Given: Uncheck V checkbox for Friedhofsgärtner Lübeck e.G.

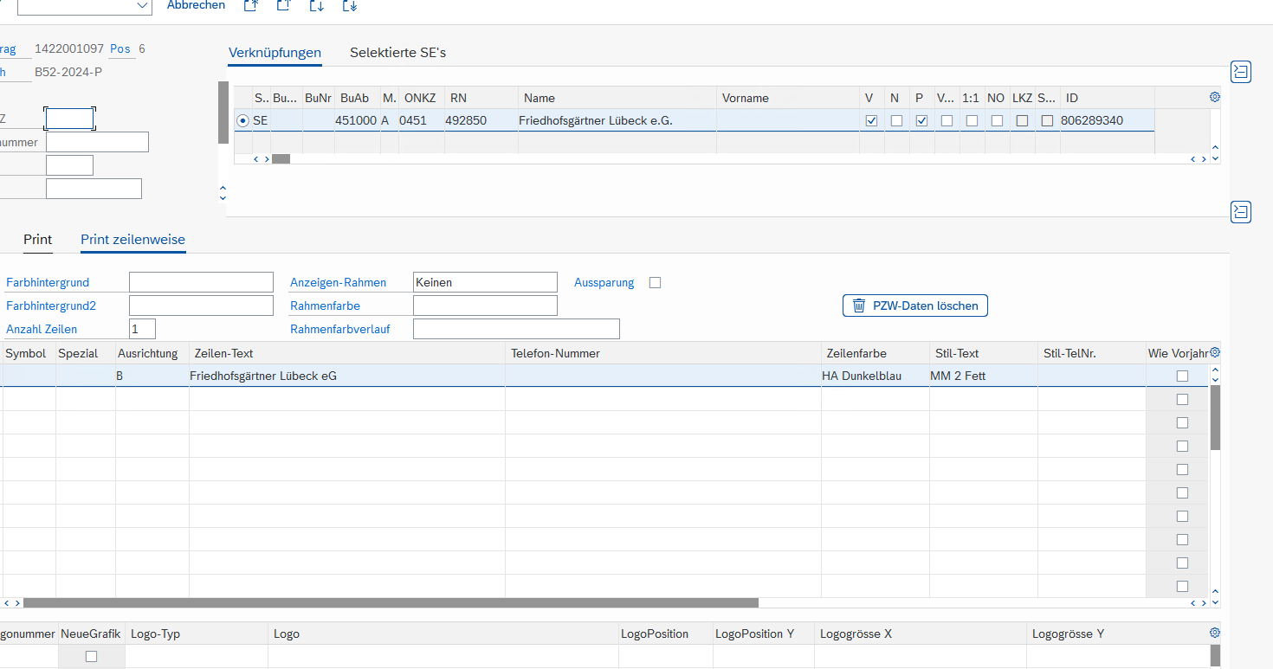Looking at the screenshot, I should (x=871, y=121).
